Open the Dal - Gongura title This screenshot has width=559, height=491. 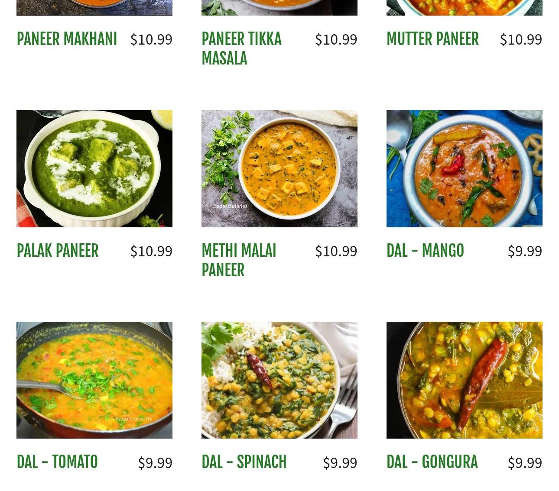pos(432,462)
